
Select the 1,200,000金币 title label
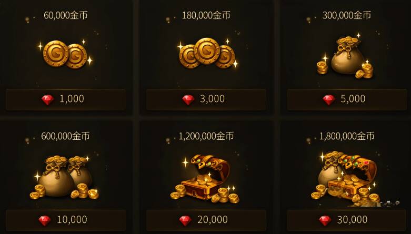206,136
